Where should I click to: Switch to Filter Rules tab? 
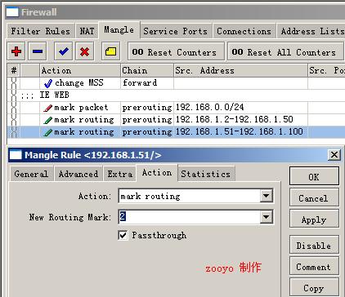tap(41, 31)
